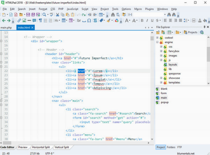Open the multicolor color picker icon
Screen dimensions: 210x155
click(117, 21)
